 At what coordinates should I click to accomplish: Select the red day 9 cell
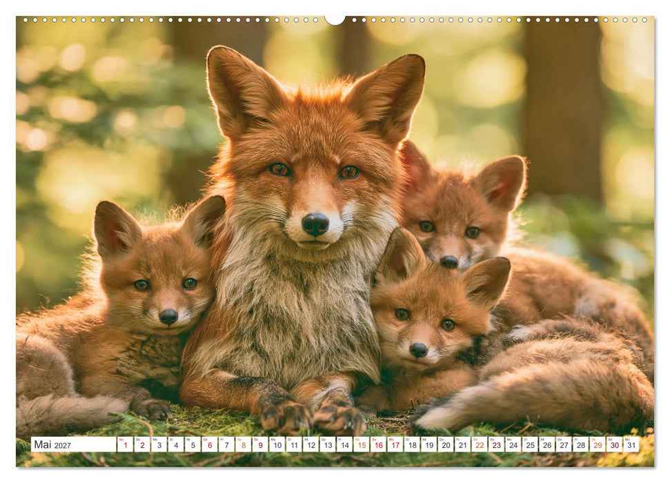(260, 444)
